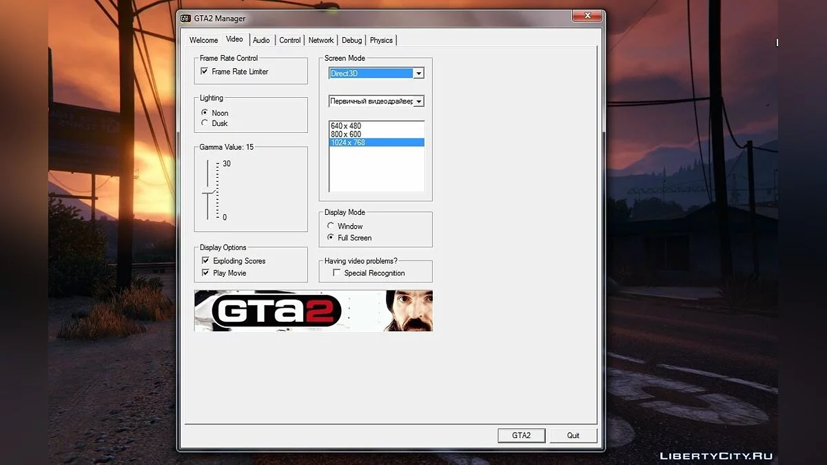Enable the Special Recognition checkbox

pos(337,273)
